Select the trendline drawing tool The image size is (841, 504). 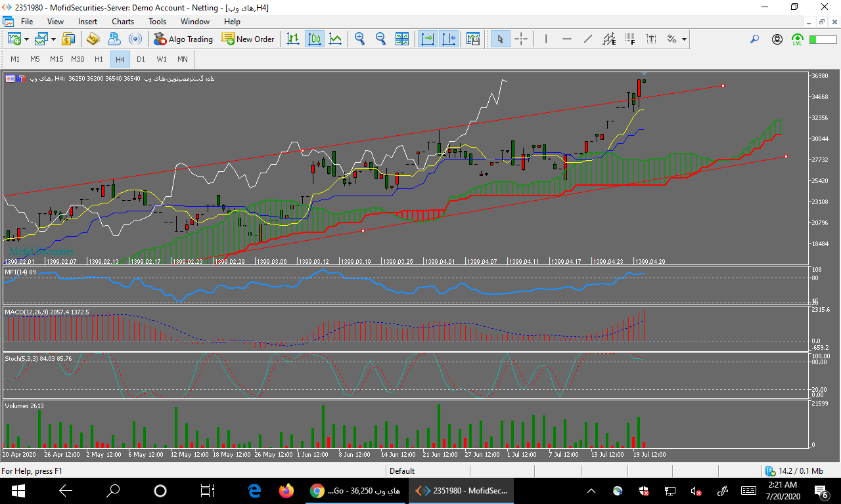click(587, 39)
